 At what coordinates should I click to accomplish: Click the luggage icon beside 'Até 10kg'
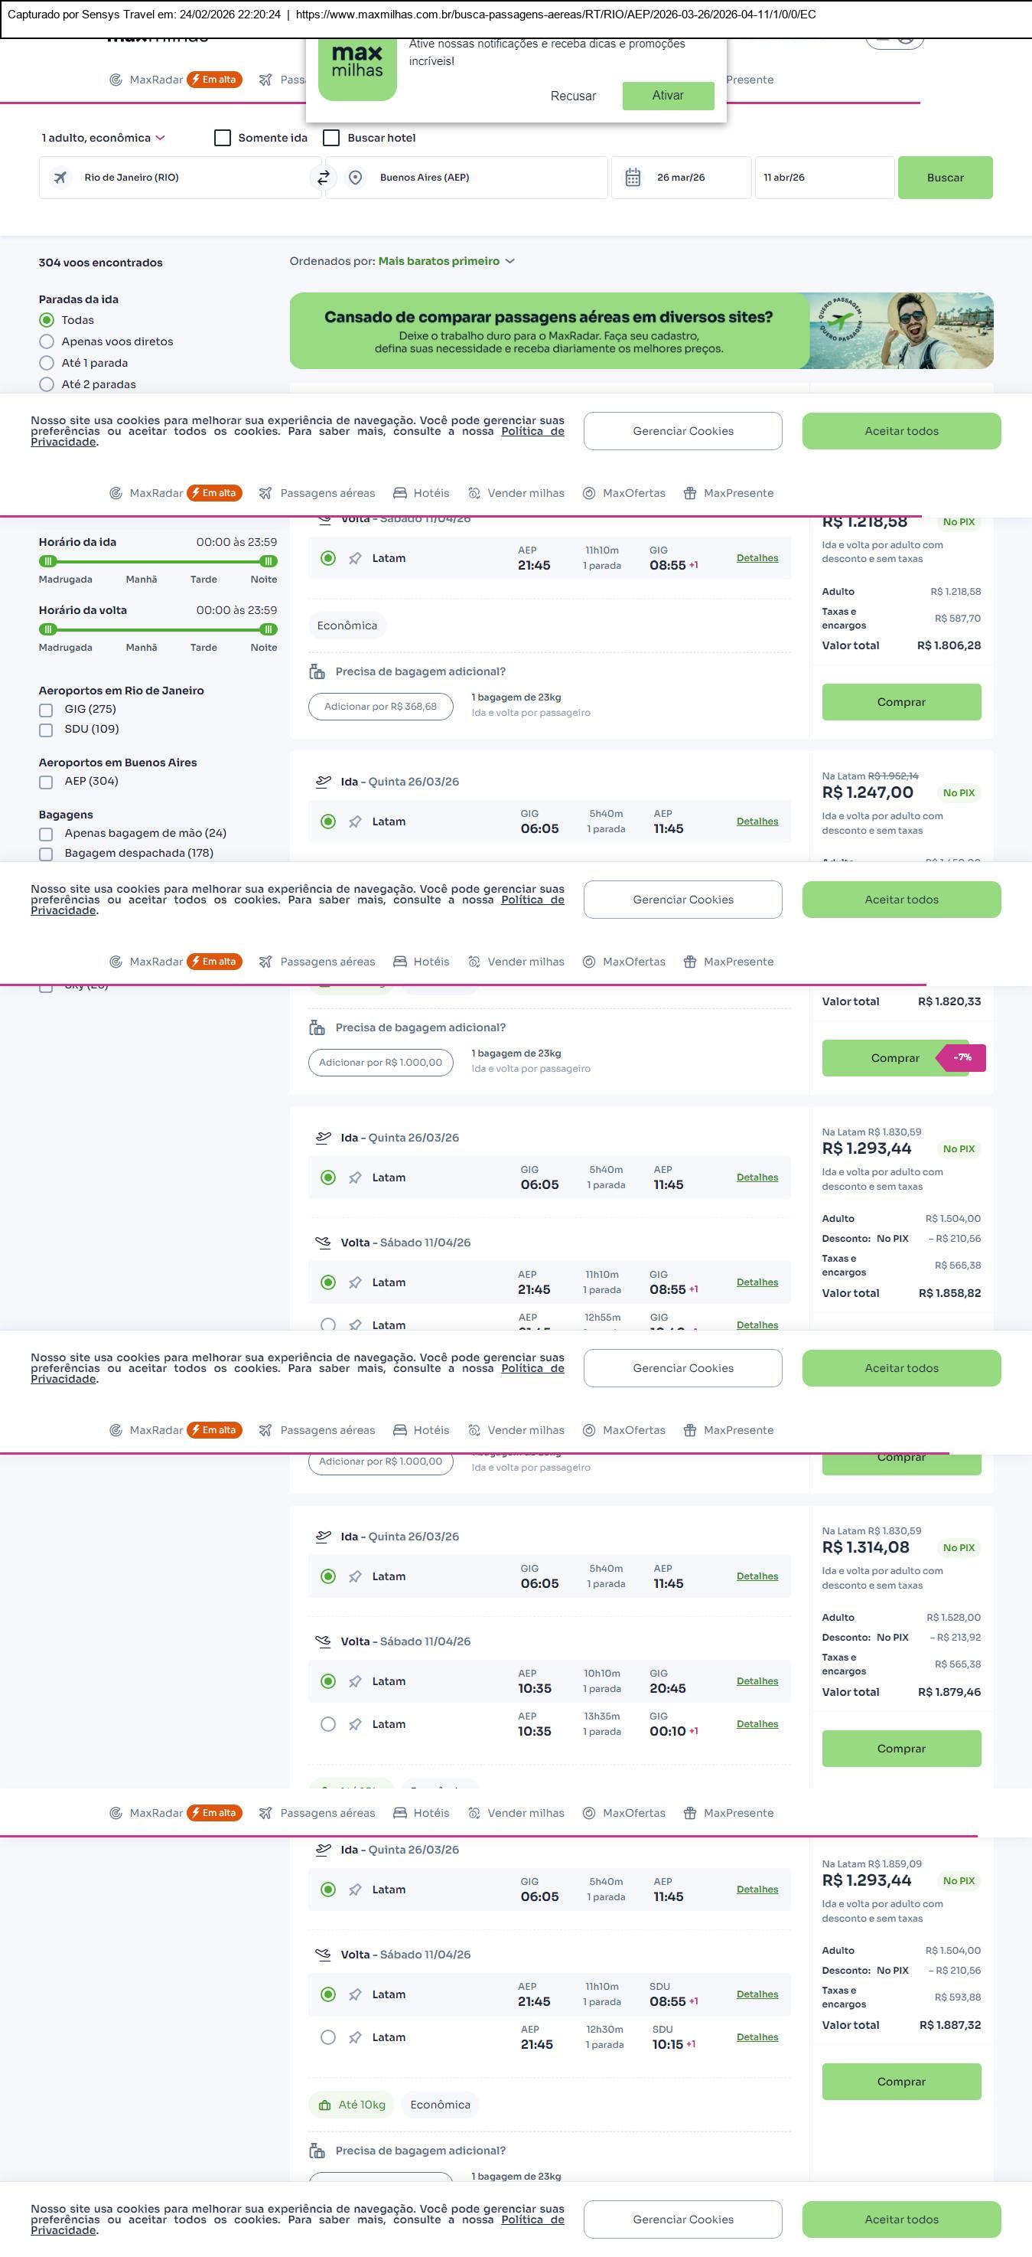(x=324, y=2105)
